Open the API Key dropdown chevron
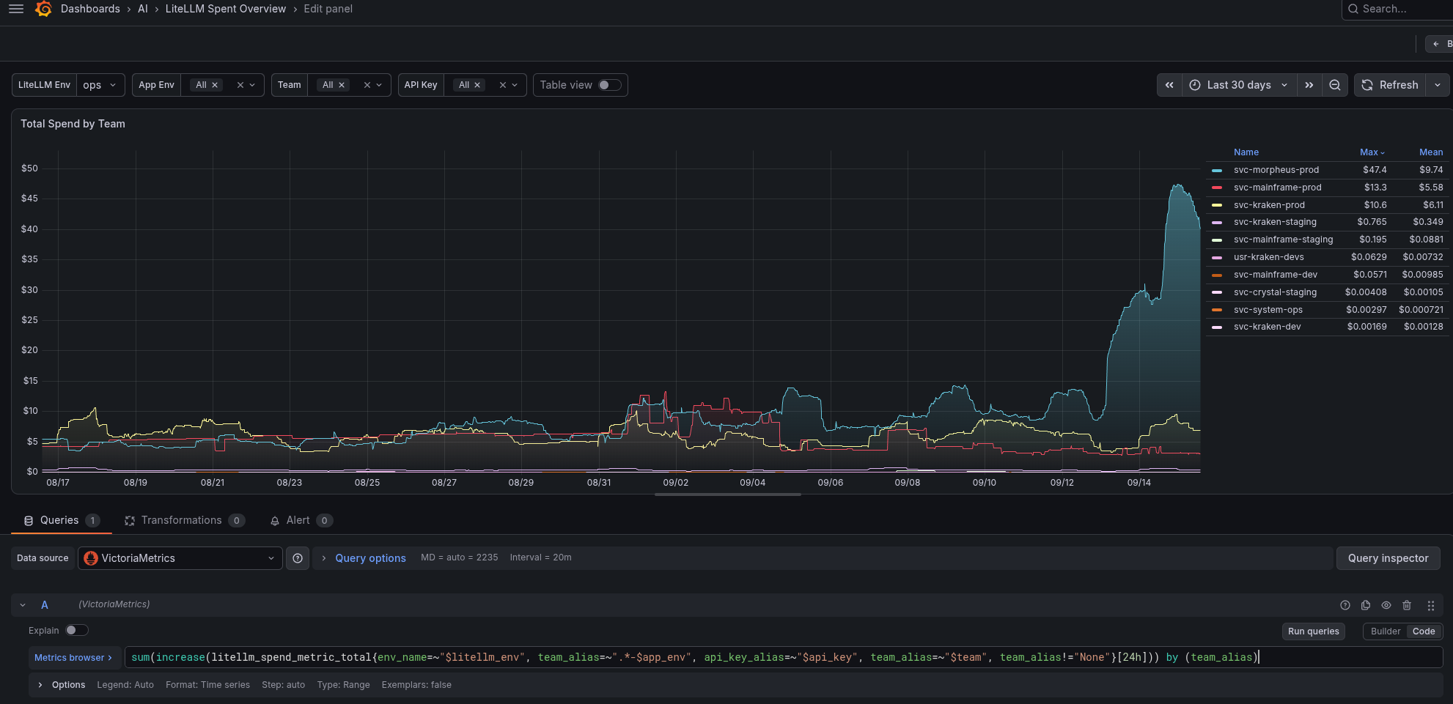 515,85
